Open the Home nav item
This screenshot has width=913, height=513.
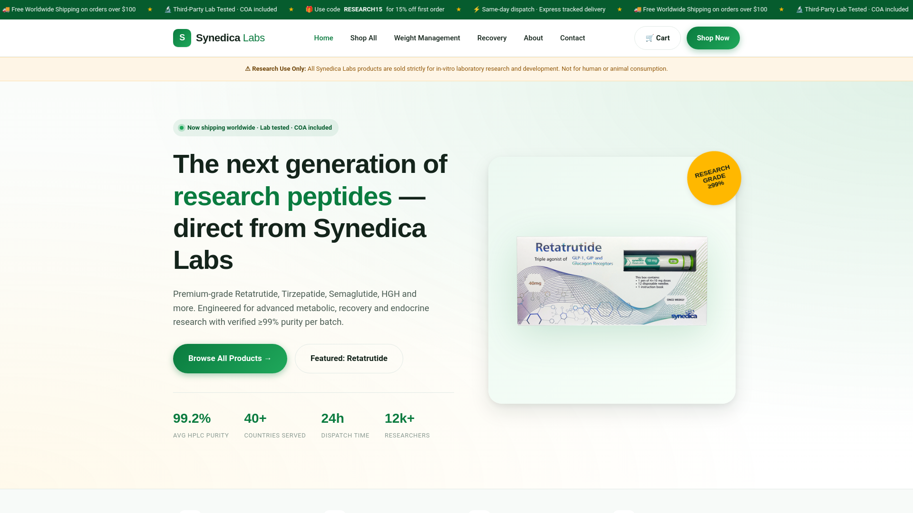[323, 38]
